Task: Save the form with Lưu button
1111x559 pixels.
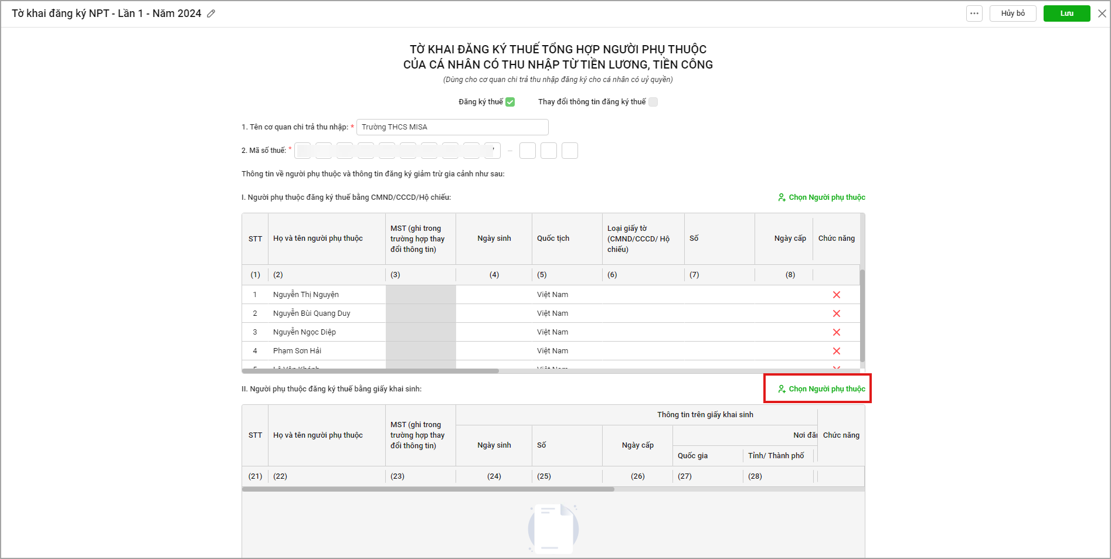Action: [1066, 13]
